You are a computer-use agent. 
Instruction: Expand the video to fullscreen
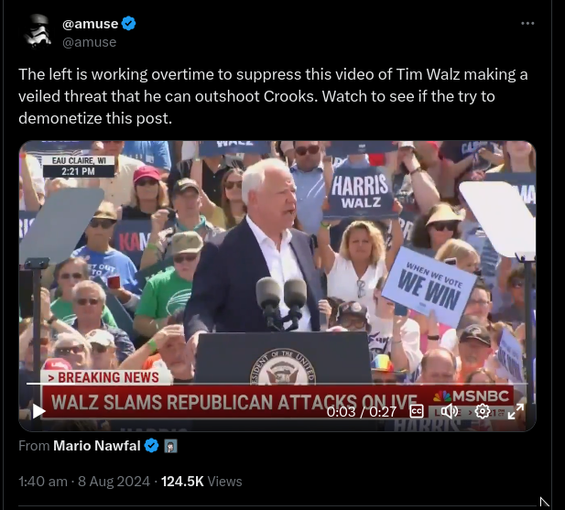tap(516, 411)
